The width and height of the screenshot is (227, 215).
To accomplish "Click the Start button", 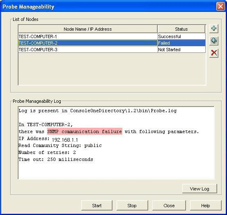I will [97, 205].
